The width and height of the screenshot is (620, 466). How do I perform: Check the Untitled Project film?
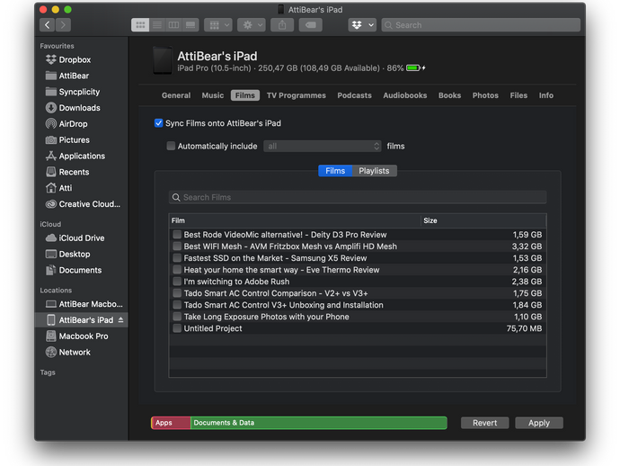click(177, 328)
